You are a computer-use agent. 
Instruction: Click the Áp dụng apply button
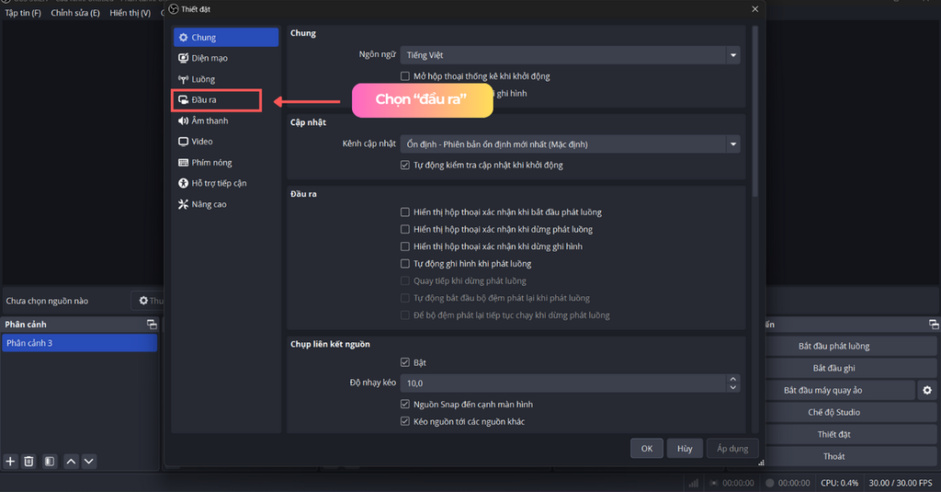[x=732, y=448]
